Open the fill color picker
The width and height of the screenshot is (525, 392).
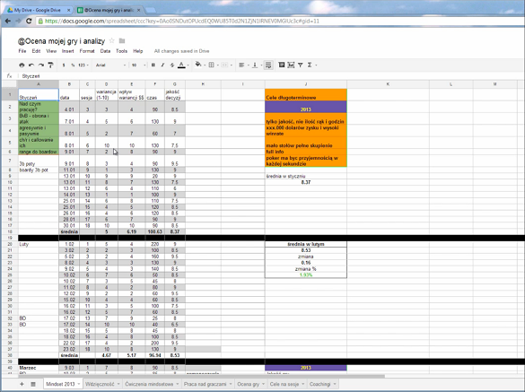[198, 65]
